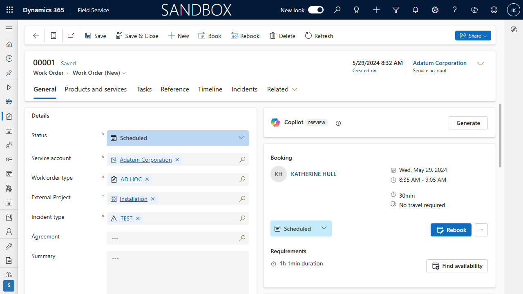Remove AD HOC work order type
Viewport: 523px width, 294px height.
click(147, 179)
